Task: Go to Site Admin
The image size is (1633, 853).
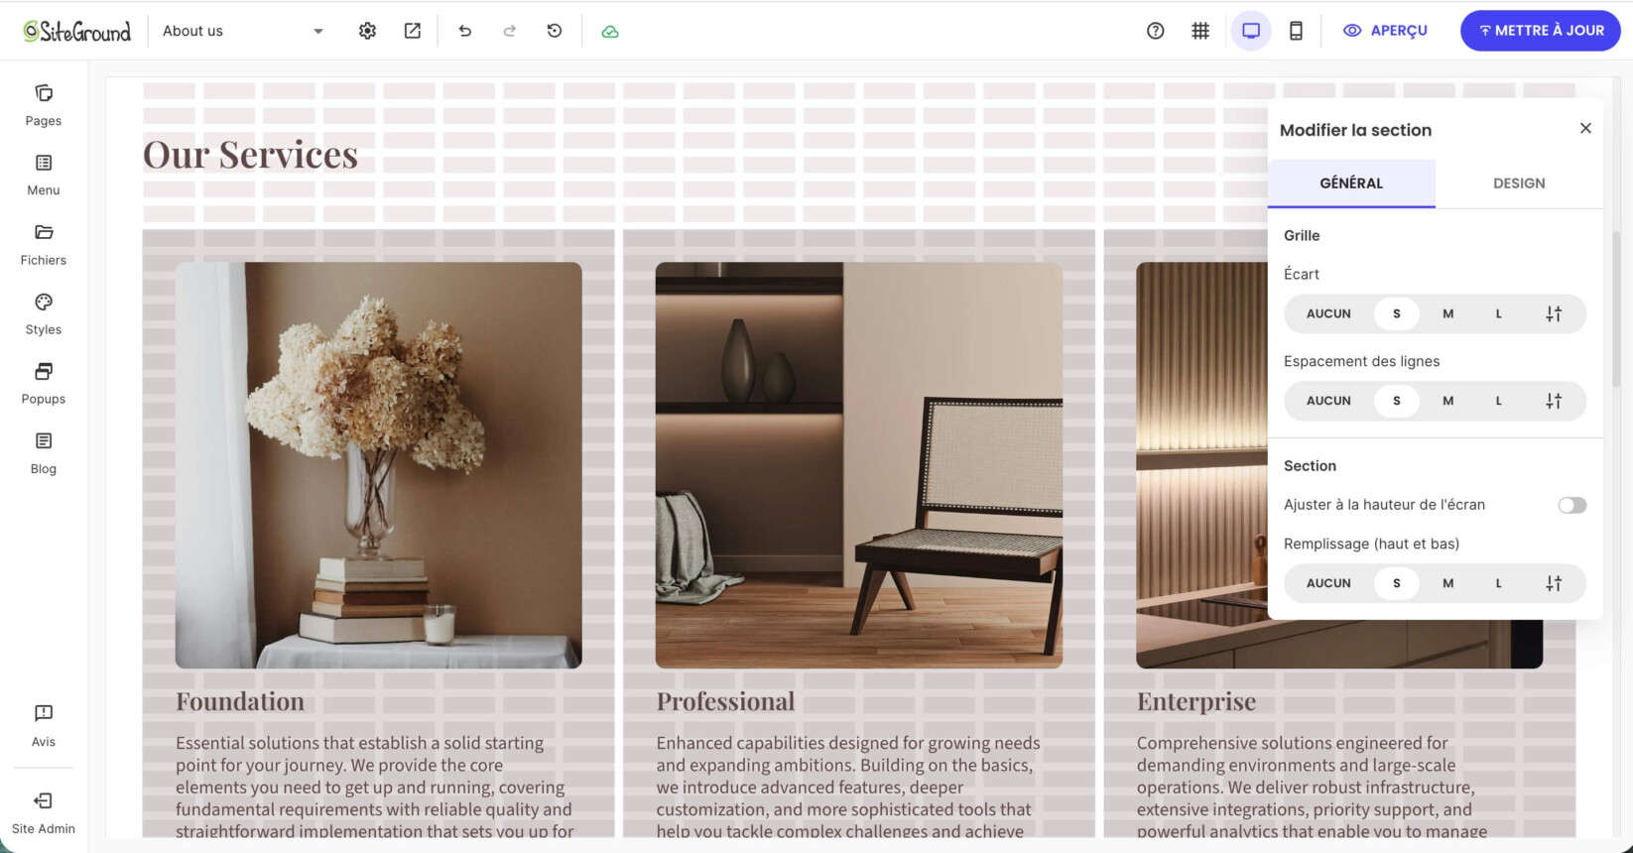Action: [44, 812]
